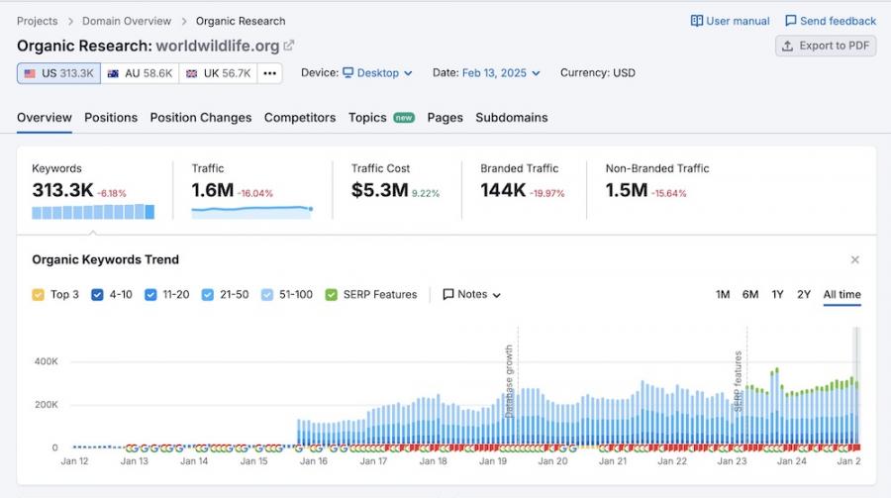
Task: Switch to the Position Changes tab
Action: pos(201,118)
